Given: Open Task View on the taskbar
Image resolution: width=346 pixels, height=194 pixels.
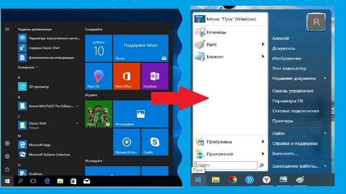Looking at the screenshot, I should [33, 181].
